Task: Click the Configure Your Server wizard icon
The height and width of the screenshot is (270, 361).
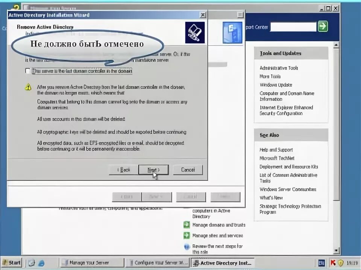Action: tap(232, 33)
